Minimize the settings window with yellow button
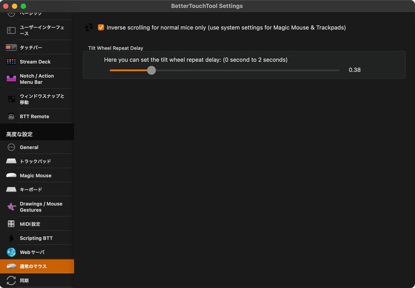Image resolution: width=415 pixels, height=288 pixels. tap(15, 6)
